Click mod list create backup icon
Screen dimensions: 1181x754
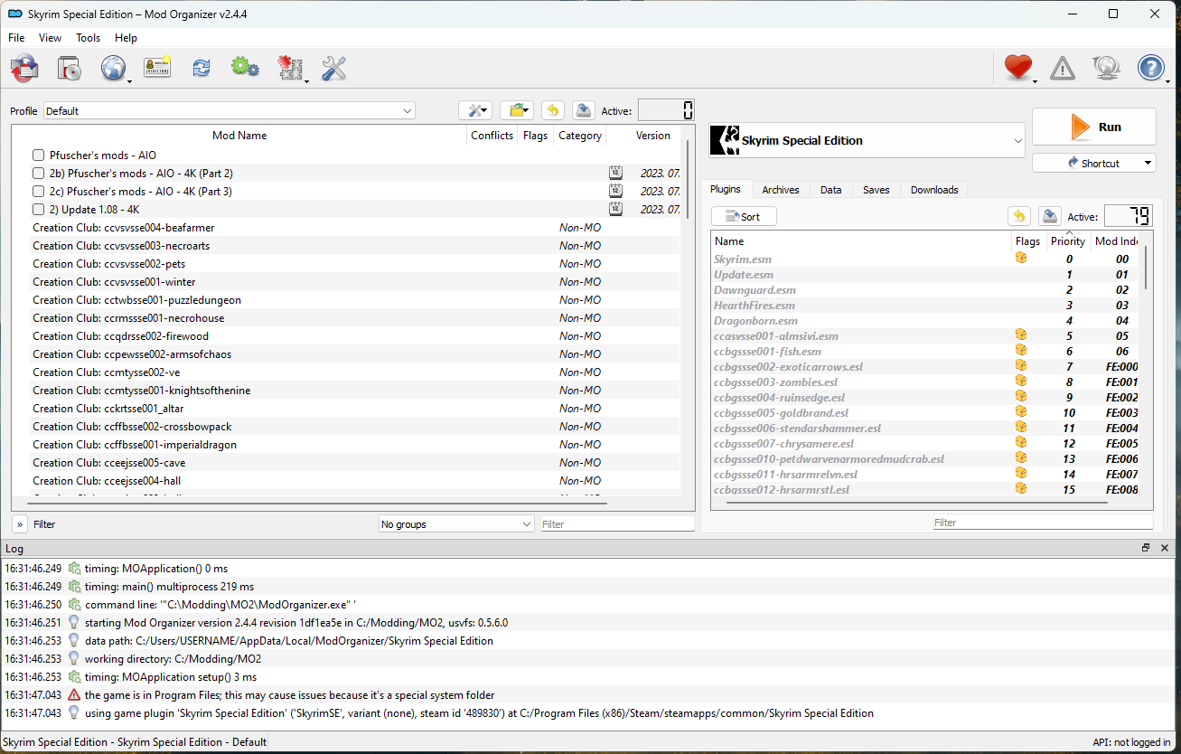584,110
